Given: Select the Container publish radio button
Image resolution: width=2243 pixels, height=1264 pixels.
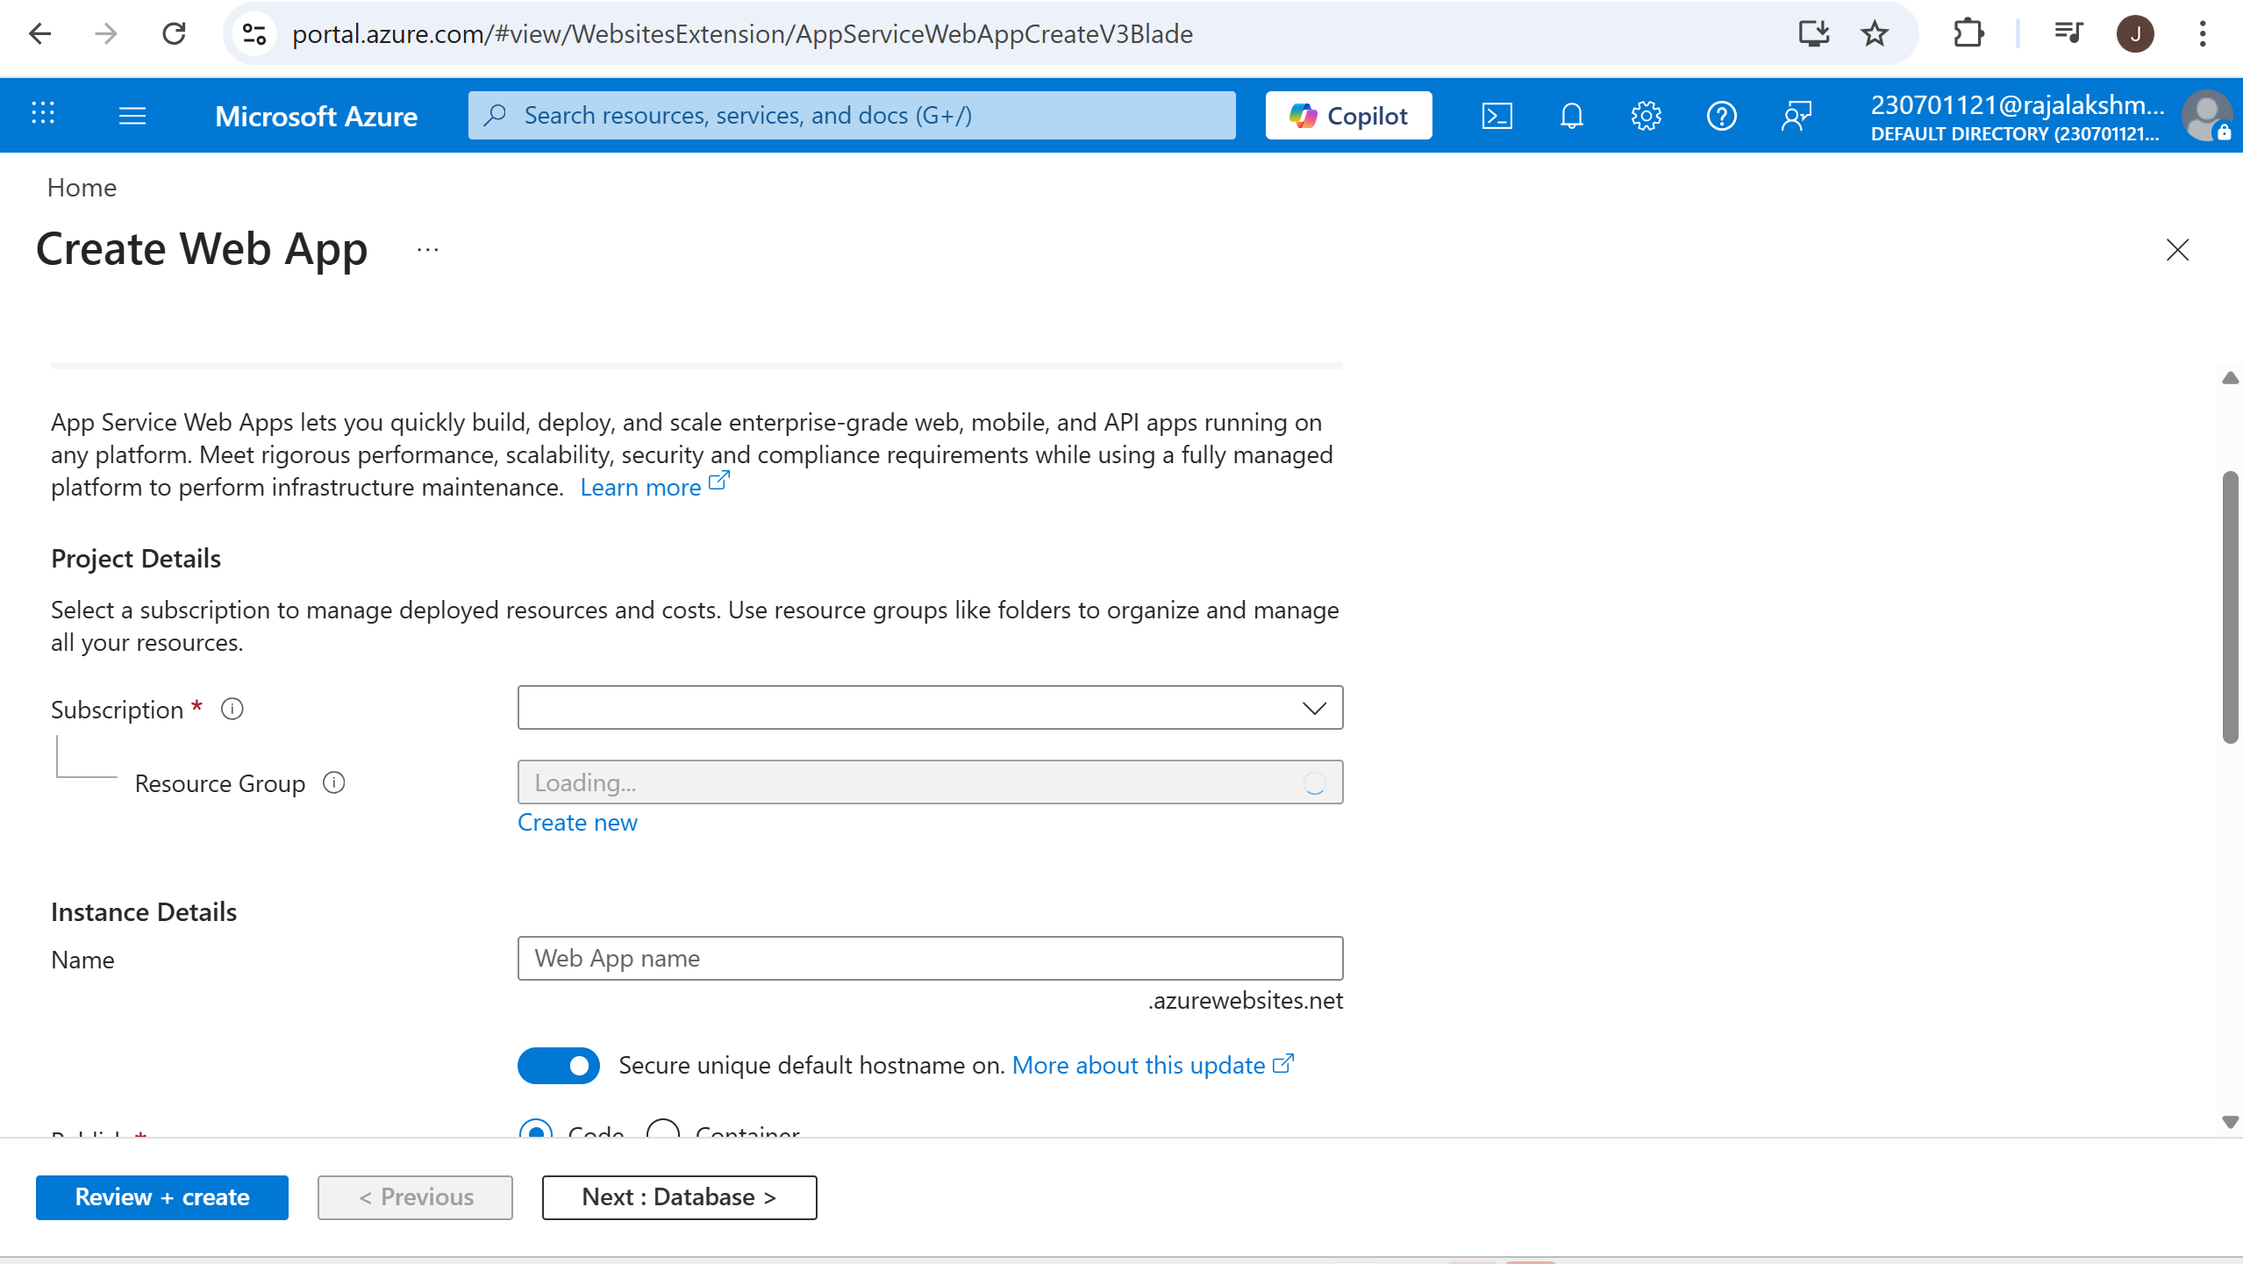Looking at the screenshot, I should click(663, 1130).
